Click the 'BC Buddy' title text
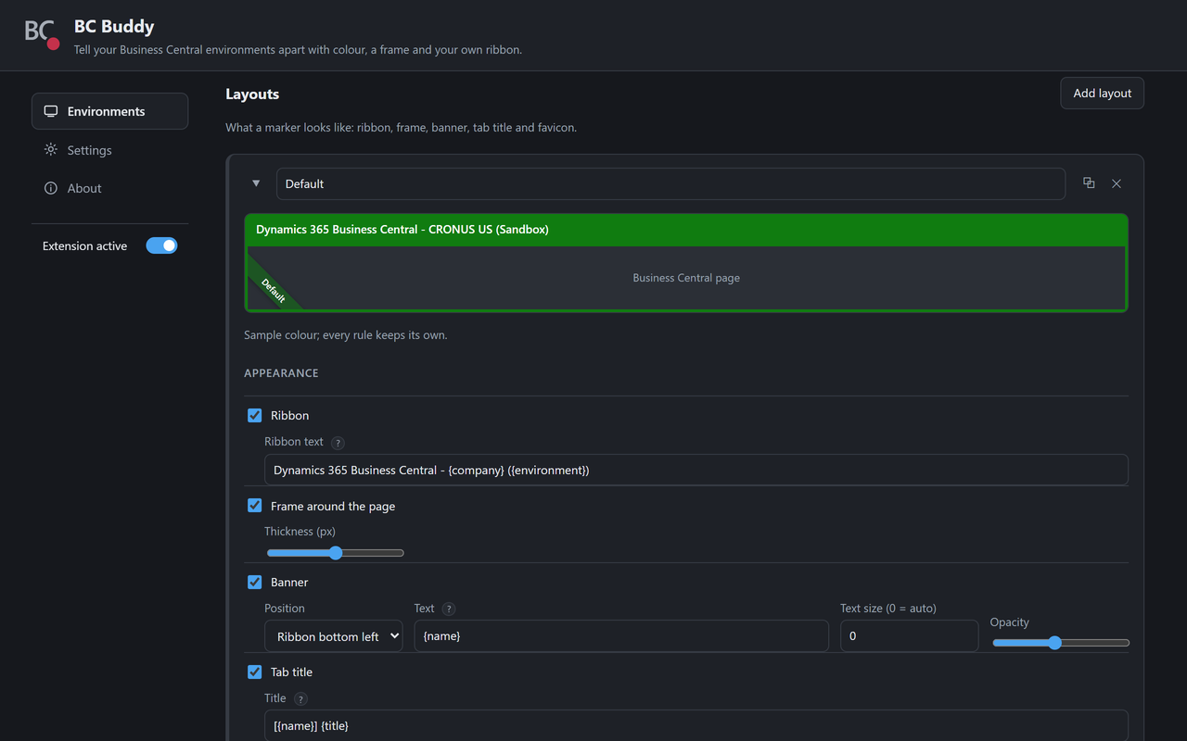This screenshot has height=741, width=1187. (114, 26)
